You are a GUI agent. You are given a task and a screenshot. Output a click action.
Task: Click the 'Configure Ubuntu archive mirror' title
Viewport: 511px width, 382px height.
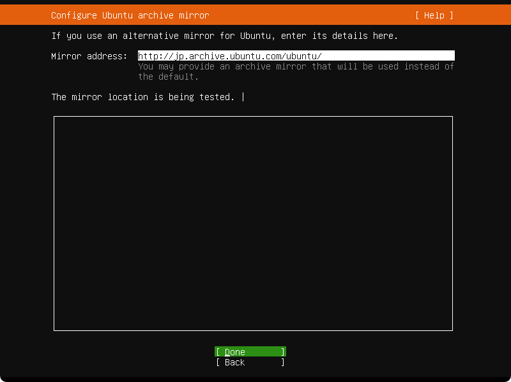pyautogui.click(x=130, y=15)
